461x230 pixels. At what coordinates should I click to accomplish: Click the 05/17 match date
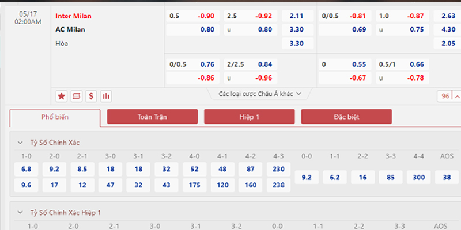click(x=28, y=14)
